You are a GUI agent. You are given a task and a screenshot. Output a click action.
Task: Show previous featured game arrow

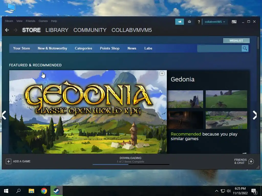[x=4, y=115]
